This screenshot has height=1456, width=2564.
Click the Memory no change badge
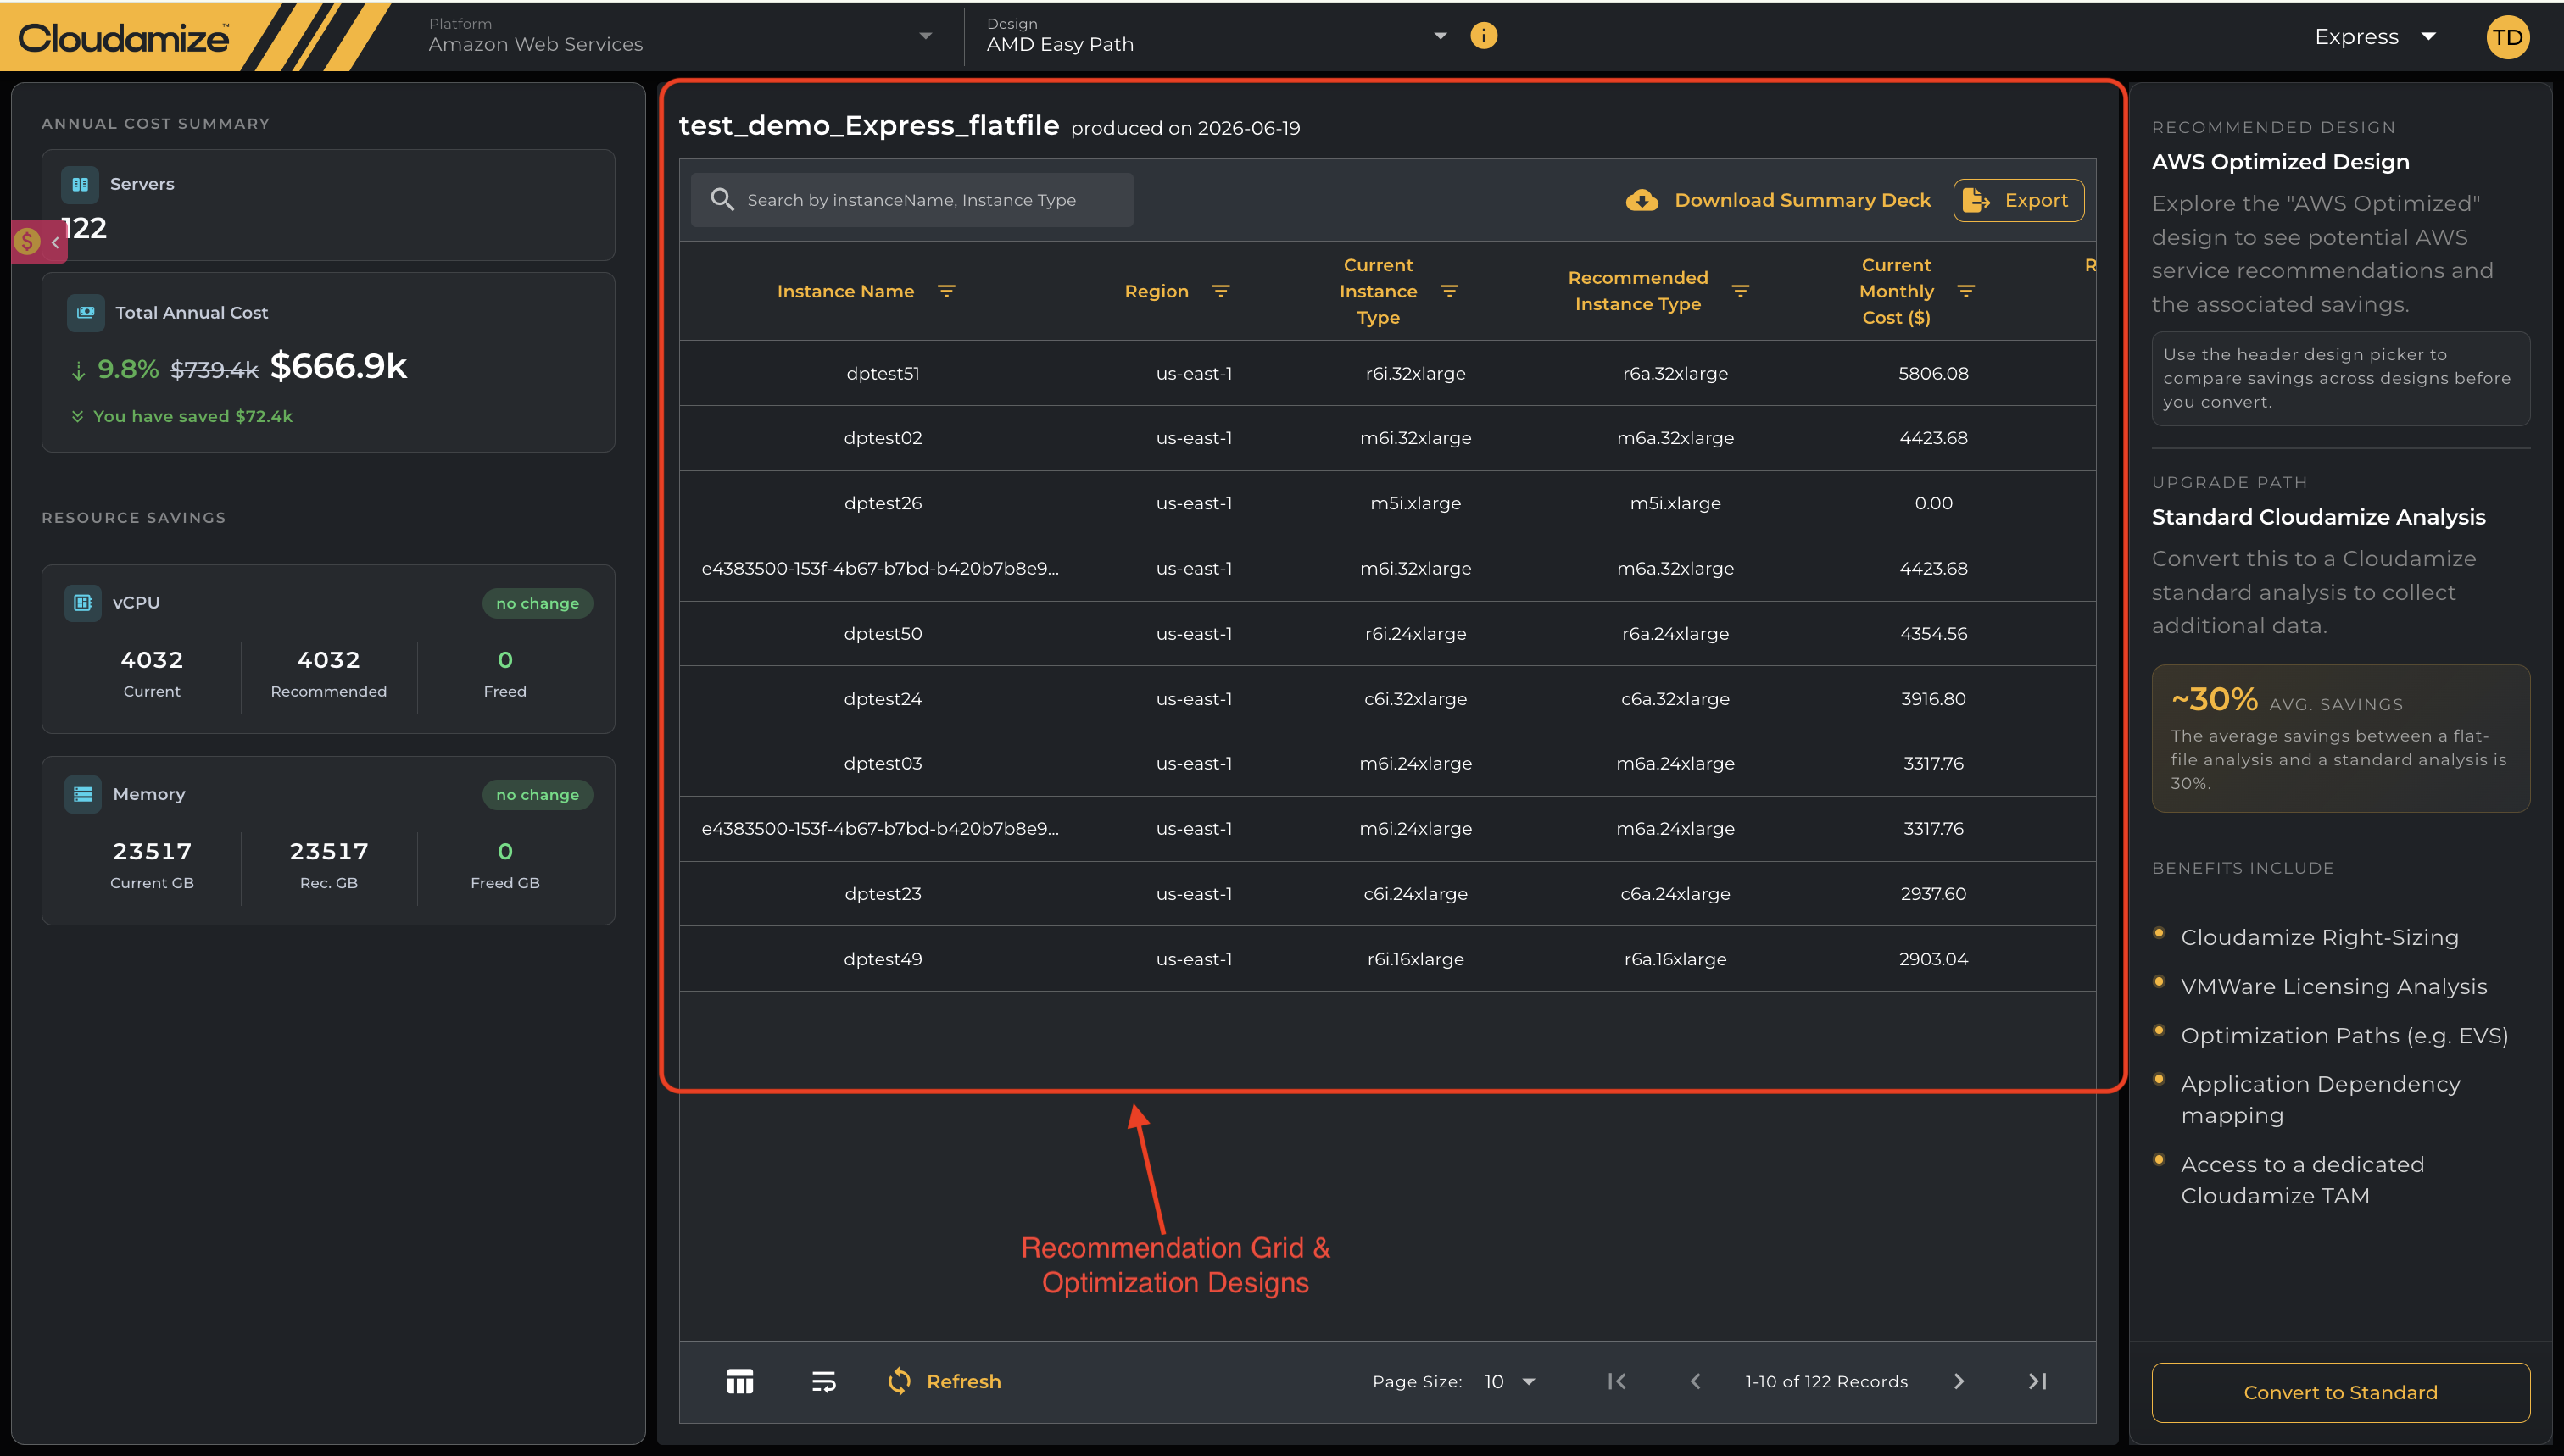[x=538, y=795]
